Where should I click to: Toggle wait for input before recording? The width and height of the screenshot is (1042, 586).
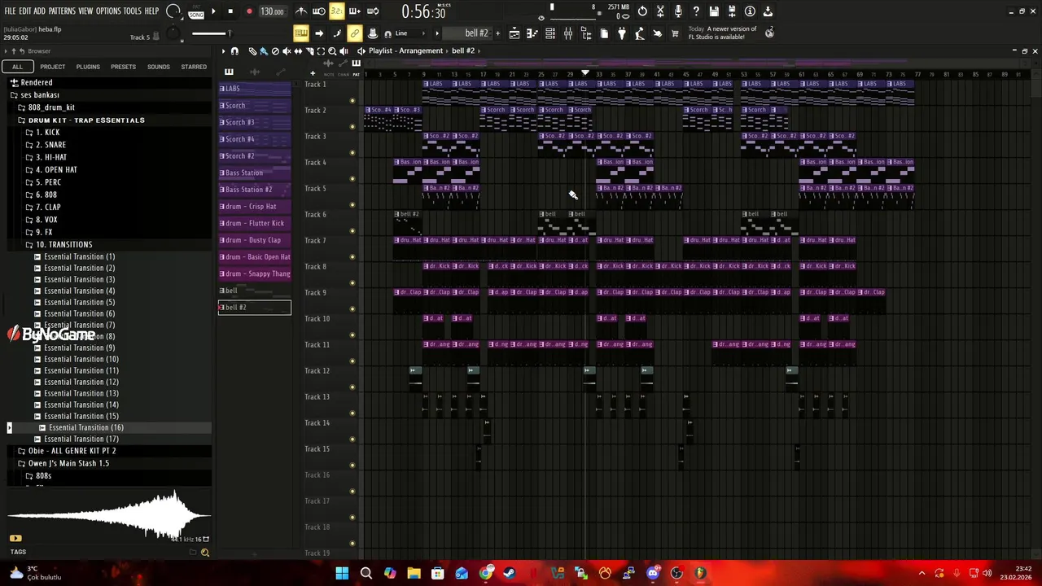tap(319, 11)
